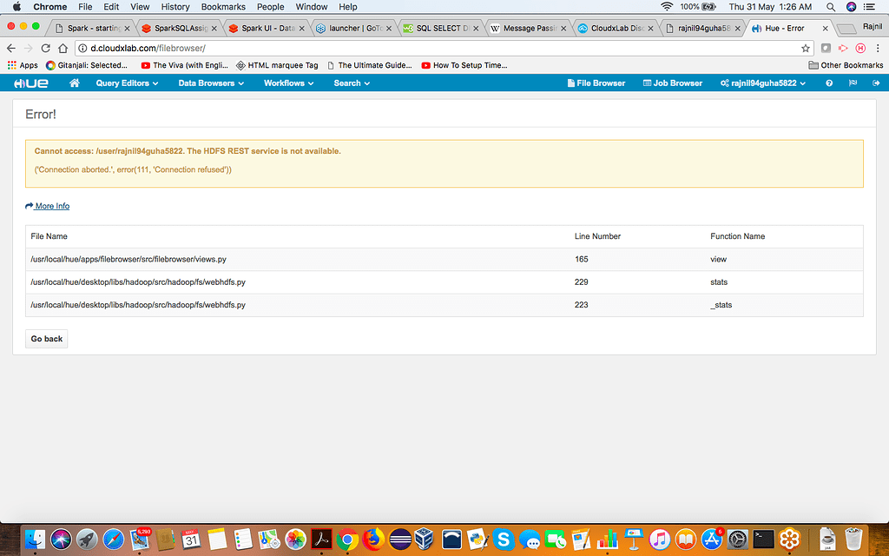Expand the Data Browsers dropdown
Viewport: 889px width, 556px height.
pos(211,83)
